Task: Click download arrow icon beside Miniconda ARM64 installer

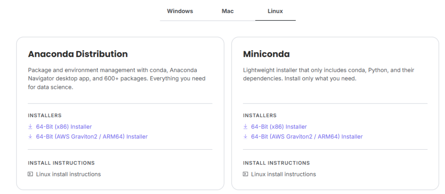Action: (x=246, y=136)
